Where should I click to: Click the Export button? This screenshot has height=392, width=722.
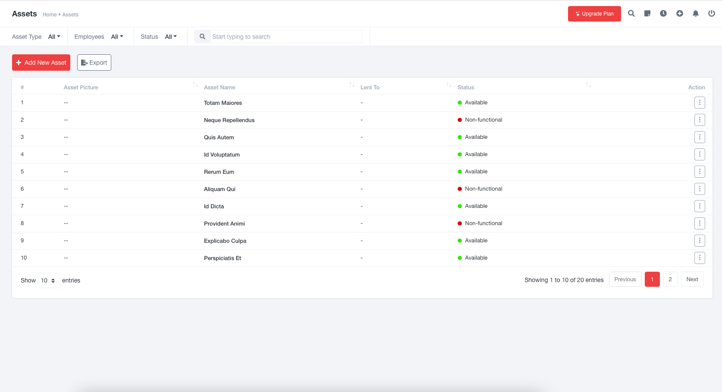(x=94, y=63)
